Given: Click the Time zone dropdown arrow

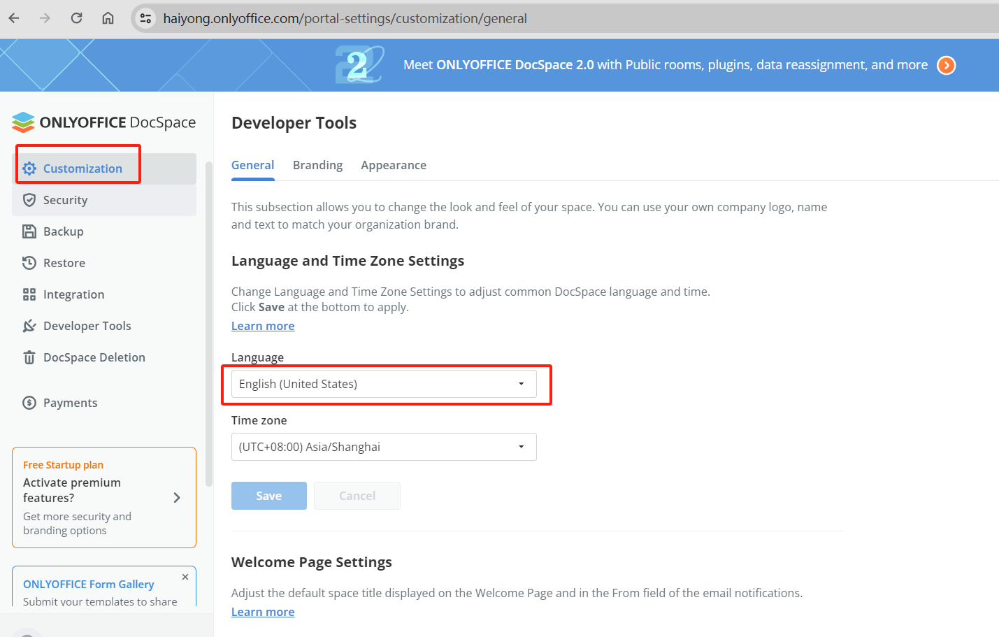Looking at the screenshot, I should pos(521,447).
